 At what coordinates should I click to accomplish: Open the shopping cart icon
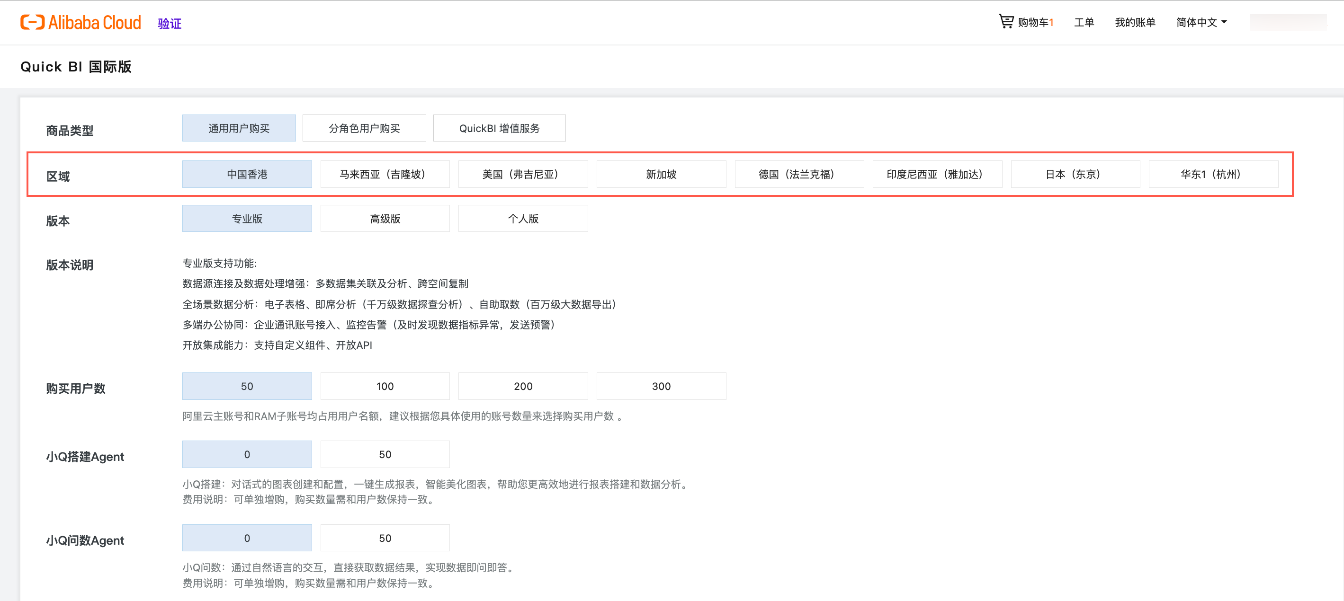point(1005,22)
